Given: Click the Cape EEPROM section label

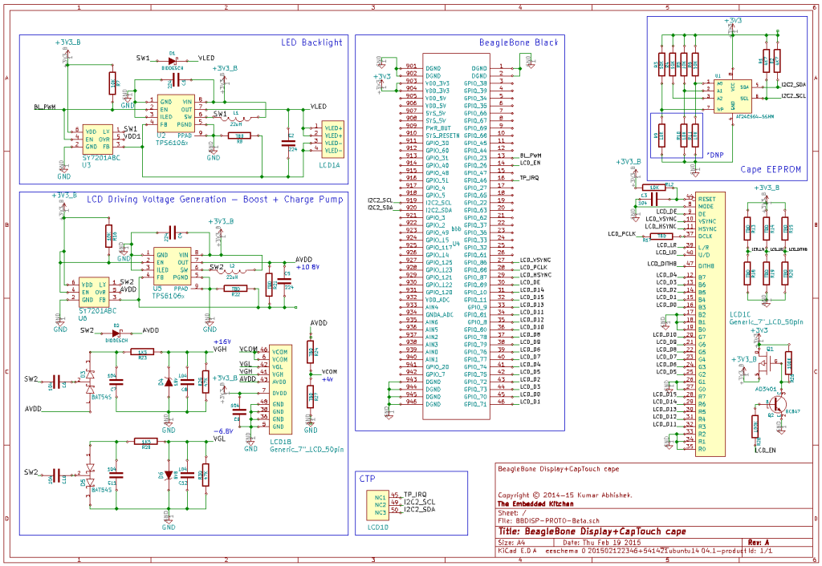Looking at the screenshot, I should (771, 169).
